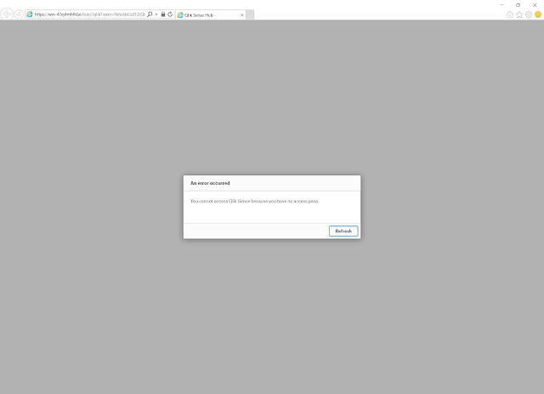Focus the address bar URL field

89,14
